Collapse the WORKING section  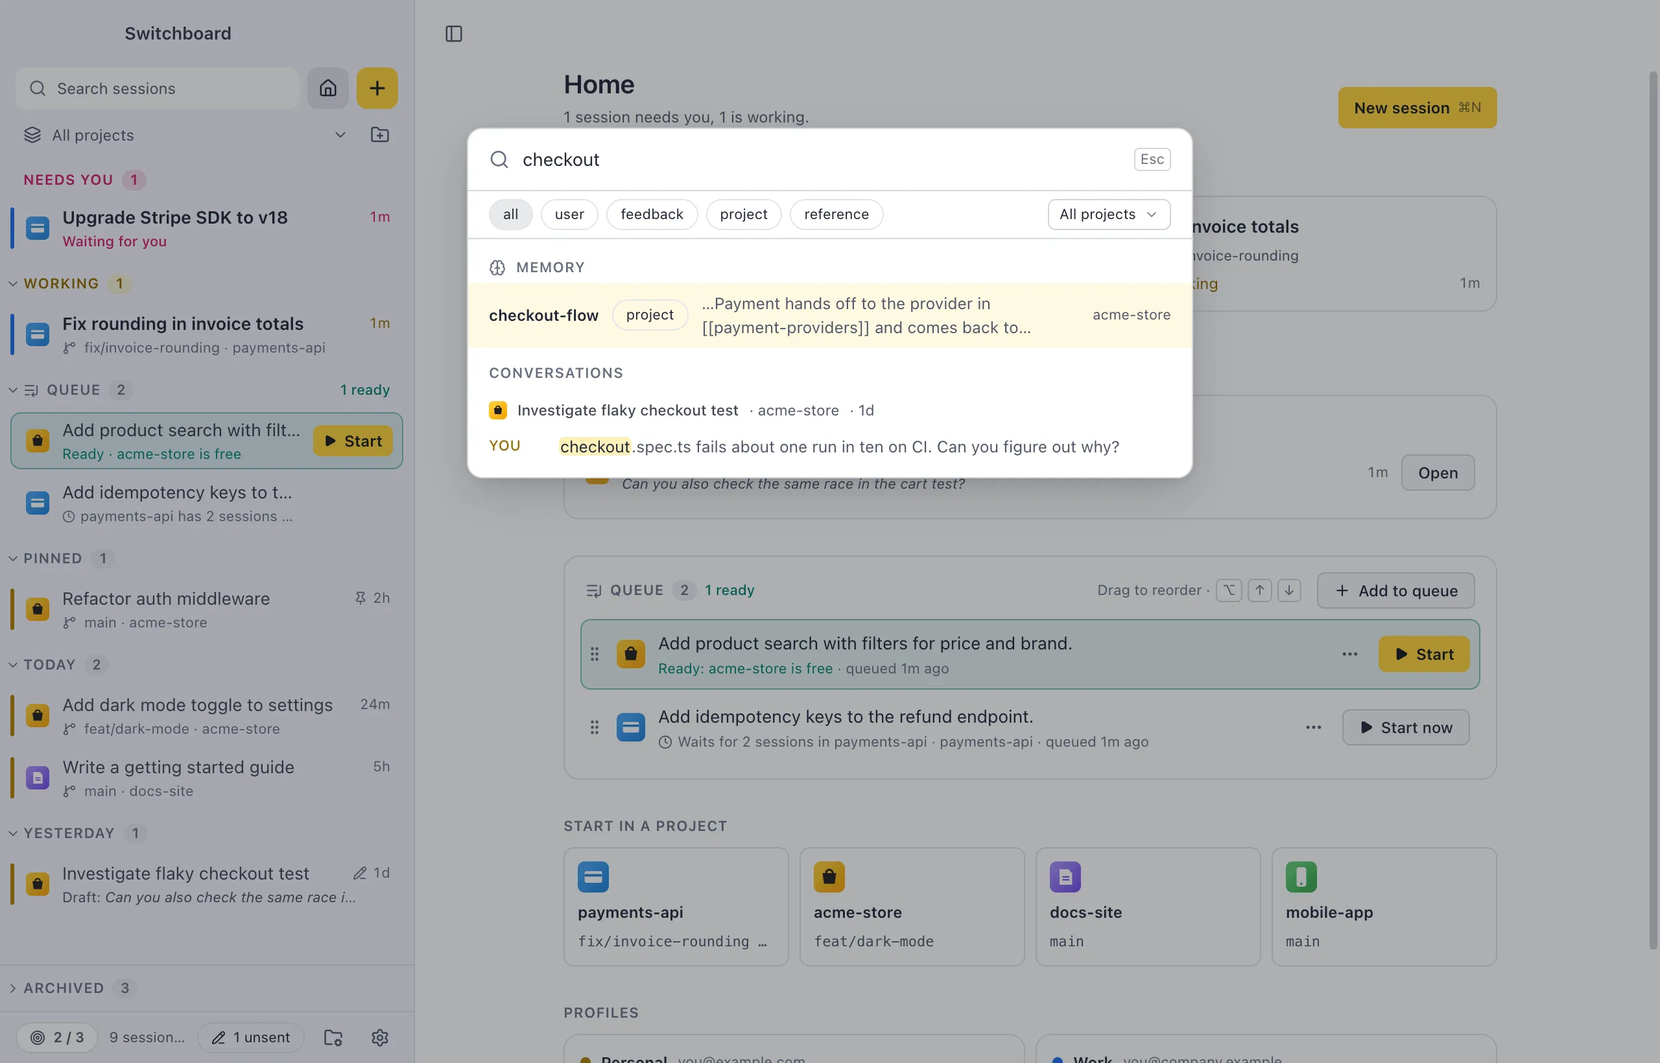(13, 284)
